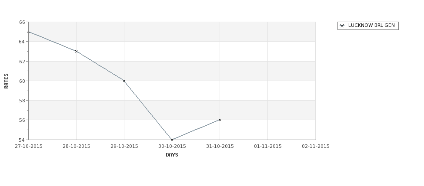
Task: Click the 54 value on the y-axis
Action: 22,140
